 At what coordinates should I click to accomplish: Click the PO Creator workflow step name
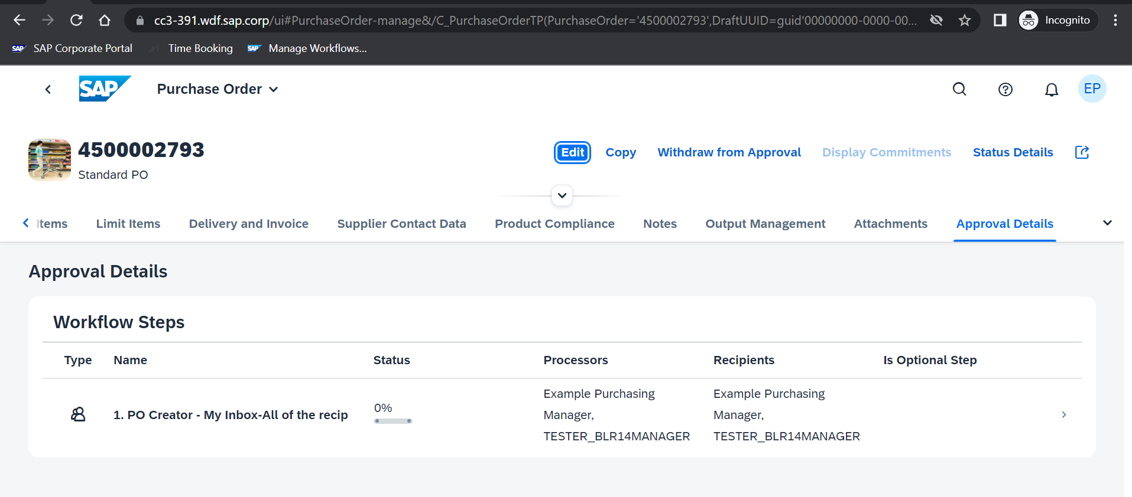[231, 415]
